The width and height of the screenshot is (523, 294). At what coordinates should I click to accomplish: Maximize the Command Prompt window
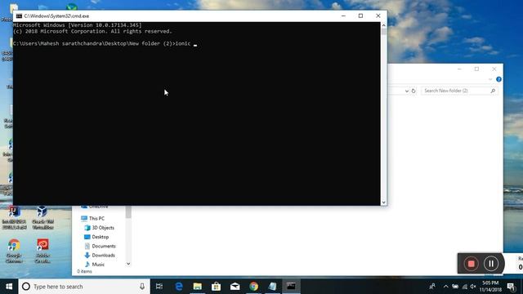pyautogui.click(x=360, y=16)
